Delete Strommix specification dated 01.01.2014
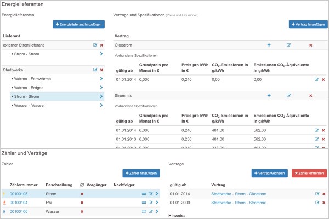The image size is (329, 219). pyautogui.click(x=323, y=130)
